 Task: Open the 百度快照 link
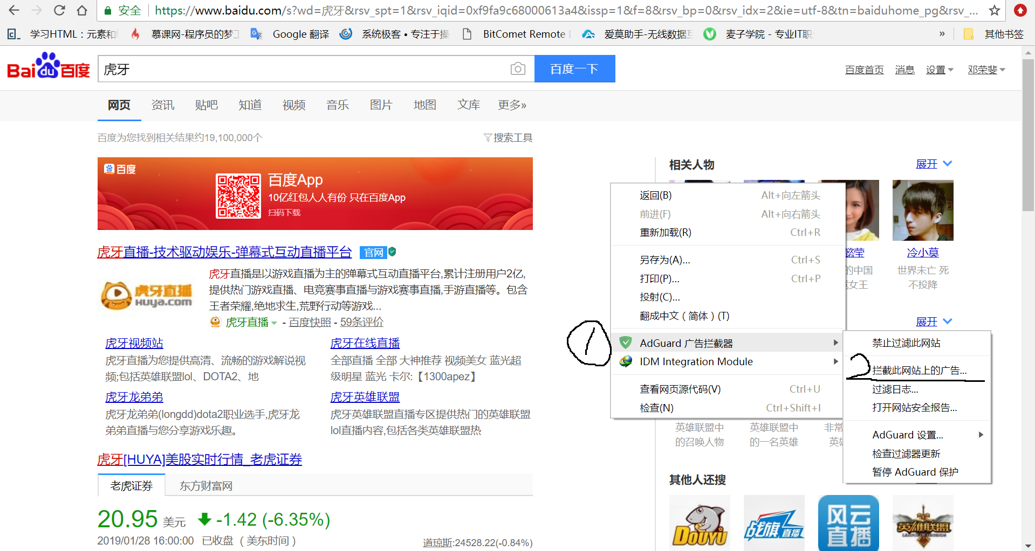coord(310,322)
